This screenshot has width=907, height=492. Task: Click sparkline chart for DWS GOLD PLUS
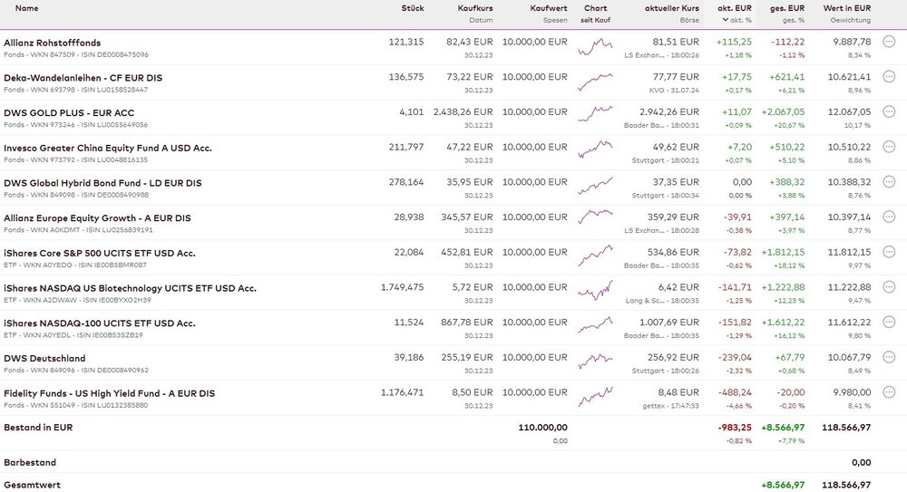595,112
